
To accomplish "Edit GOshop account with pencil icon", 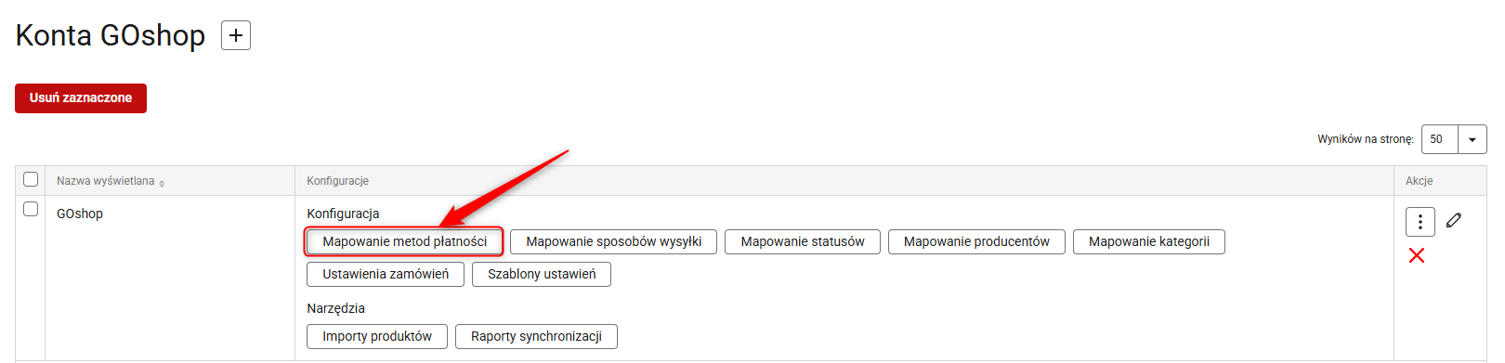I will click(1454, 220).
